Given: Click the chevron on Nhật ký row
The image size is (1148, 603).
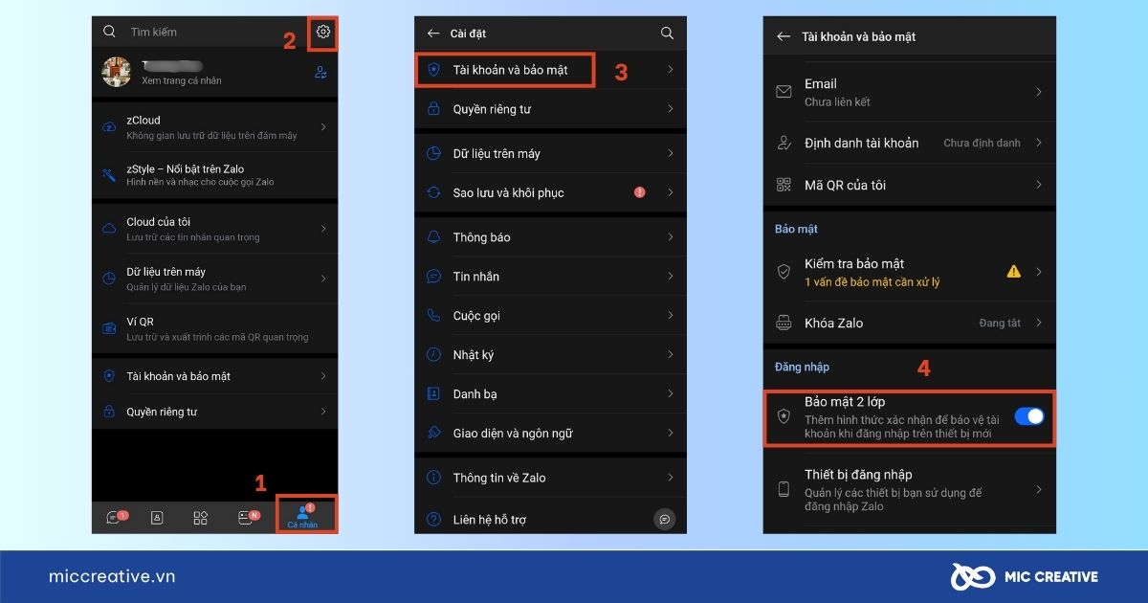Looking at the screenshot, I should [671, 355].
